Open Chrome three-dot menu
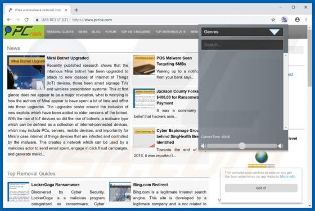Image resolution: width=315 pixels, height=211 pixels. tap(306, 20)
